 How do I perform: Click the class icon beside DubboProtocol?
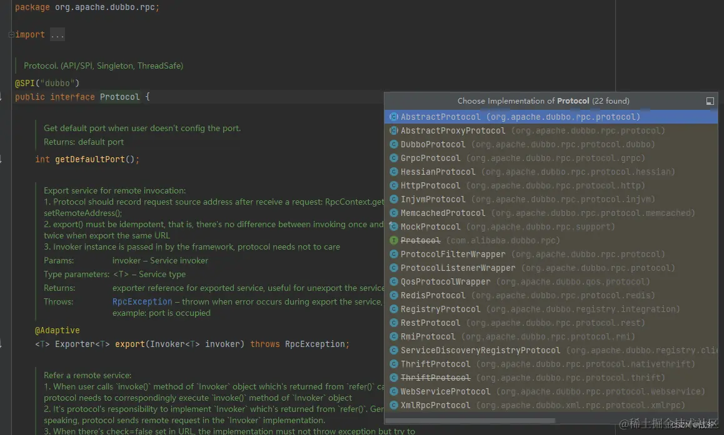click(x=394, y=144)
